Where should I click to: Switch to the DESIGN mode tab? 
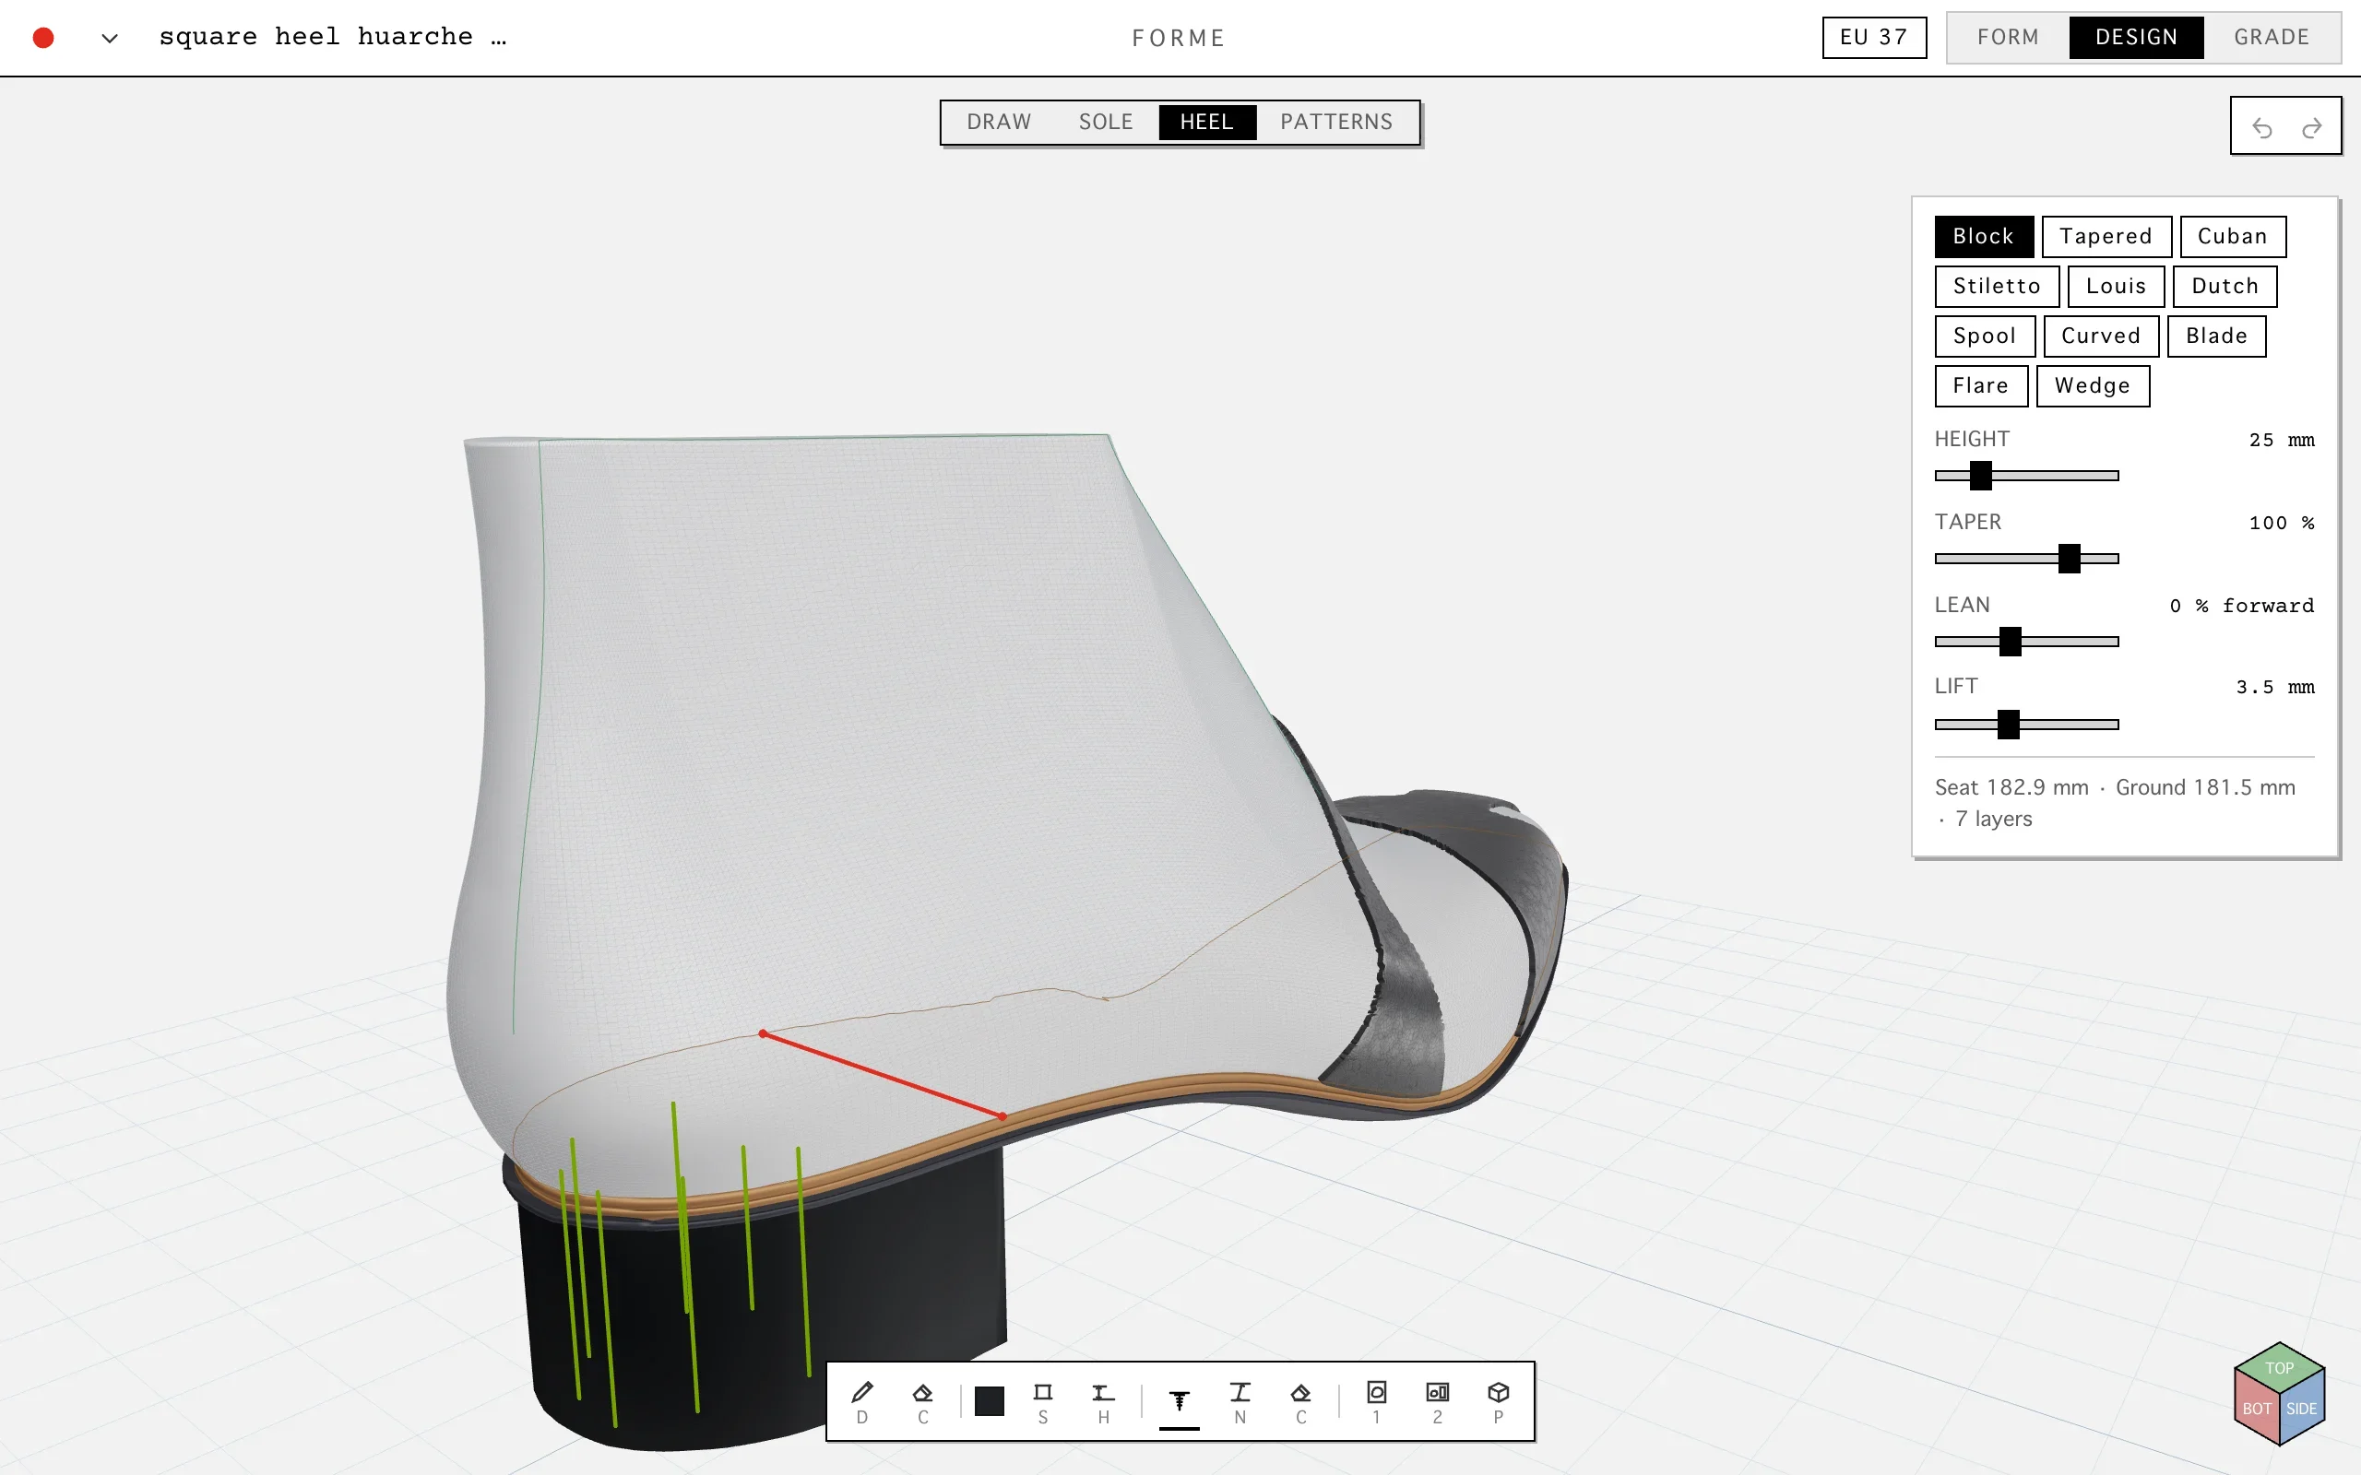click(2136, 37)
